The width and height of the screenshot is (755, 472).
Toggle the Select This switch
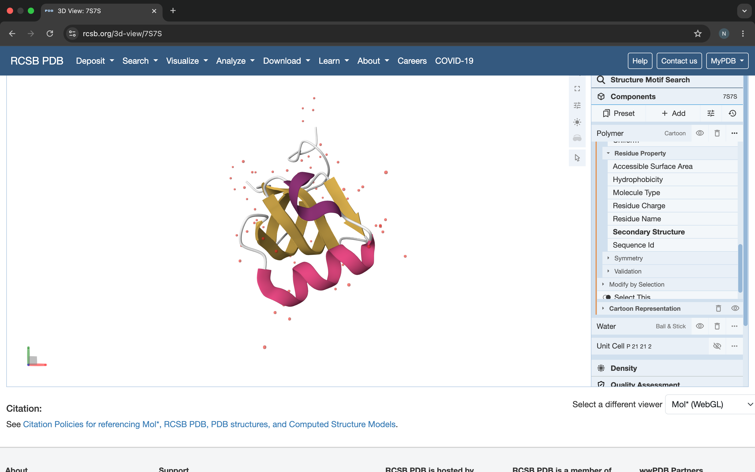(x=607, y=297)
